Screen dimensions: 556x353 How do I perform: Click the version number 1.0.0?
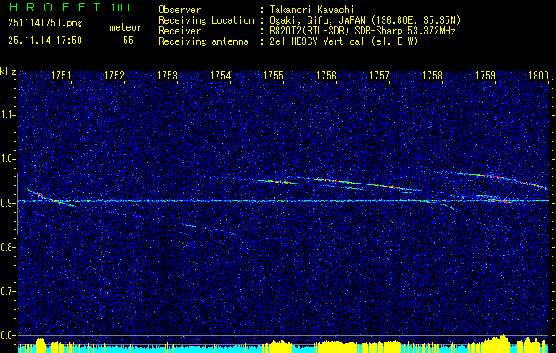point(120,8)
